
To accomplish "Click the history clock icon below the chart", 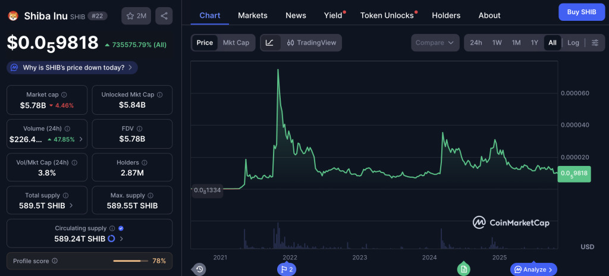I will (200, 269).
